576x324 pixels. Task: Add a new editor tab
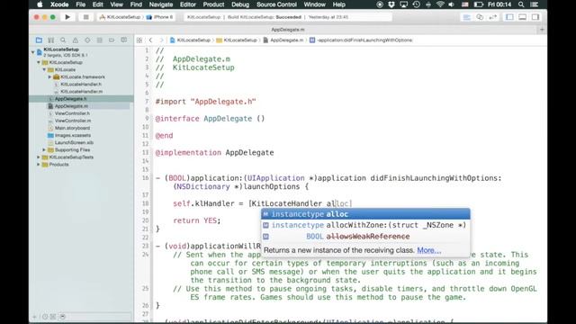click(542, 30)
